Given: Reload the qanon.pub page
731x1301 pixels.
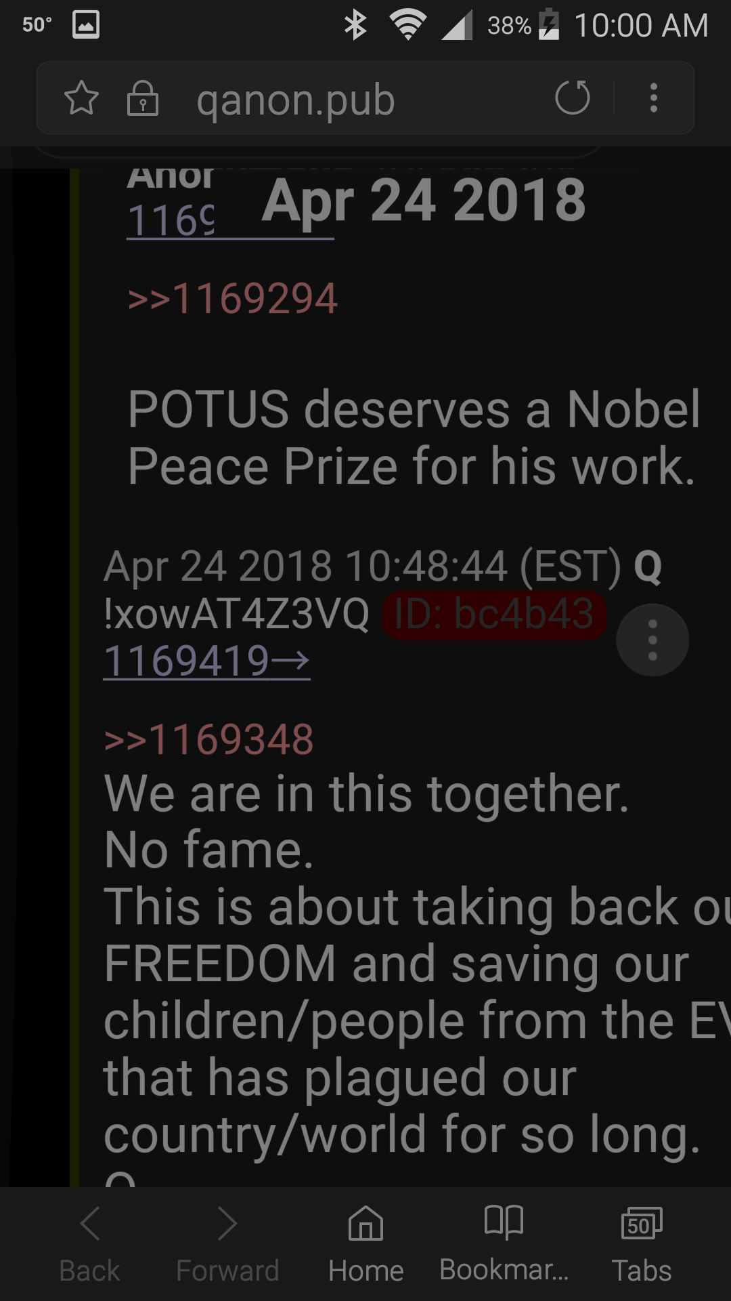Looking at the screenshot, I should point(573,98).
